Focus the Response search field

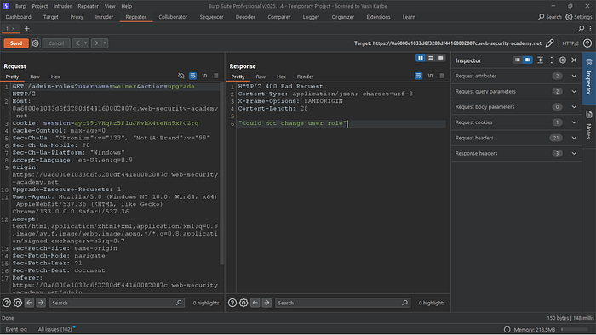point(342,303)
